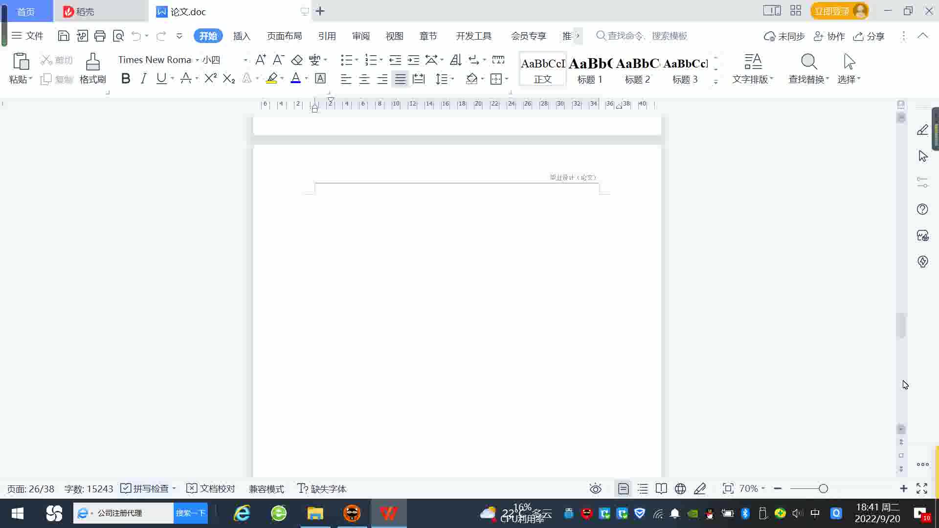The height and width of the screenshot is (528, 939).
Task: Switch to the 引用 tab
Action: click(x=327, y=36)
